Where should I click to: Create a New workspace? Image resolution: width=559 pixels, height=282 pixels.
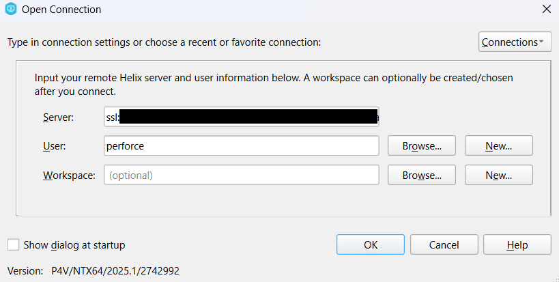pyautogui.click(x=499, y=175)
